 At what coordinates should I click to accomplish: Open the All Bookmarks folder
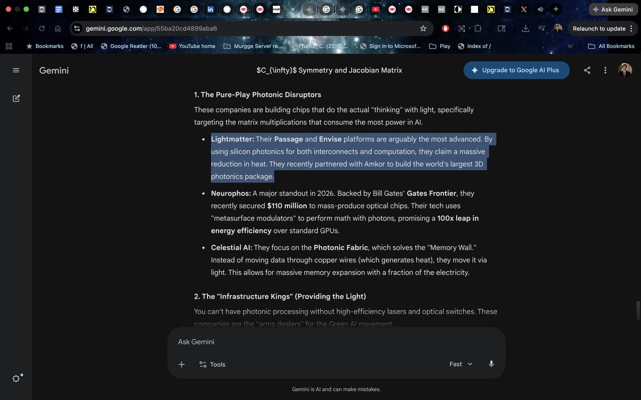click(611, 46)
